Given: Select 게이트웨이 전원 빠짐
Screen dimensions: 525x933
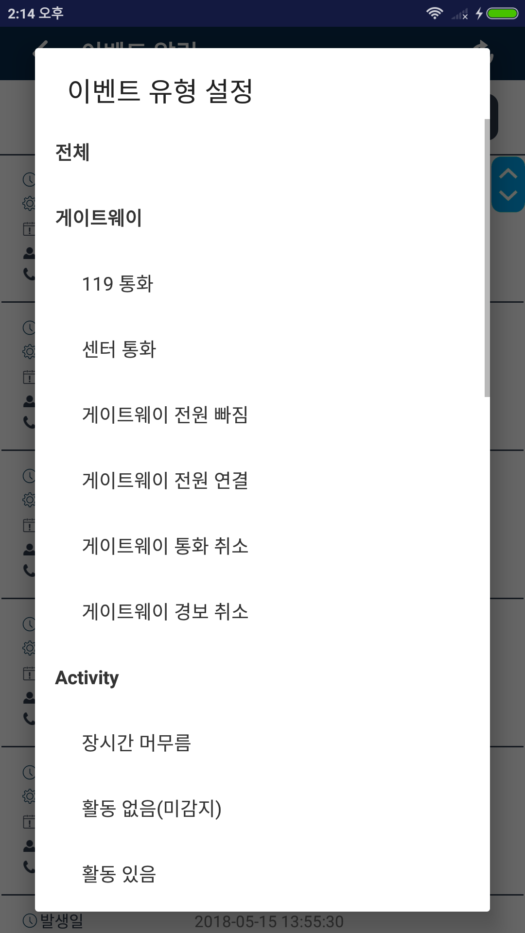Looking at the screenshot, I should tap(165, 415).
